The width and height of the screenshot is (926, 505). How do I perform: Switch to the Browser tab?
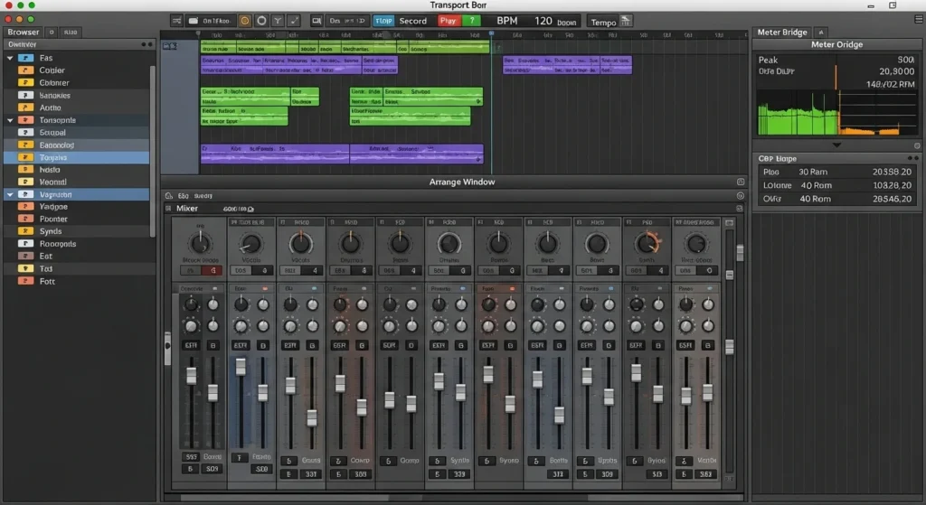point(23,33)
